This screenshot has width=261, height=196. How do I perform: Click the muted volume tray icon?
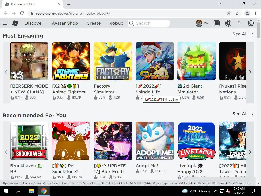click(x=228, y=191)
